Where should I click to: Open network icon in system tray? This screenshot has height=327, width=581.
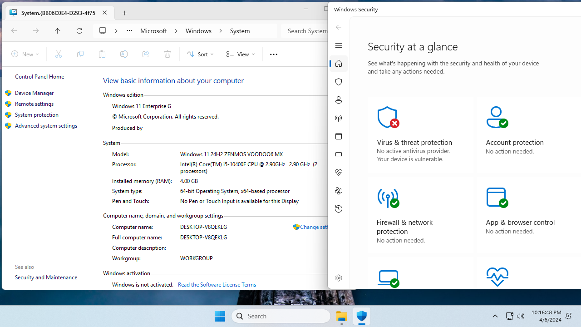point(509,316)
